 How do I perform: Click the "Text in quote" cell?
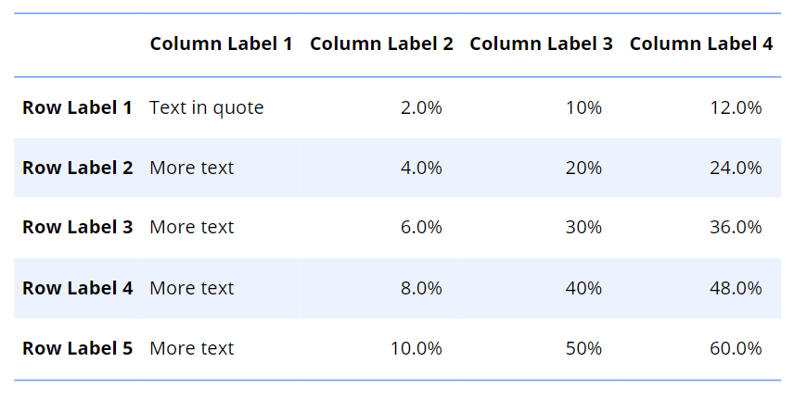click(x=207, y=107)
